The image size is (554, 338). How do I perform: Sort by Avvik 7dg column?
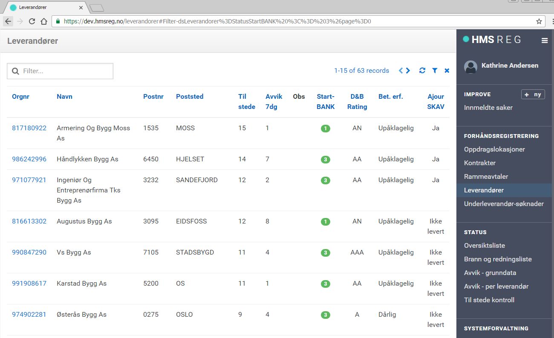pos(274,102)
